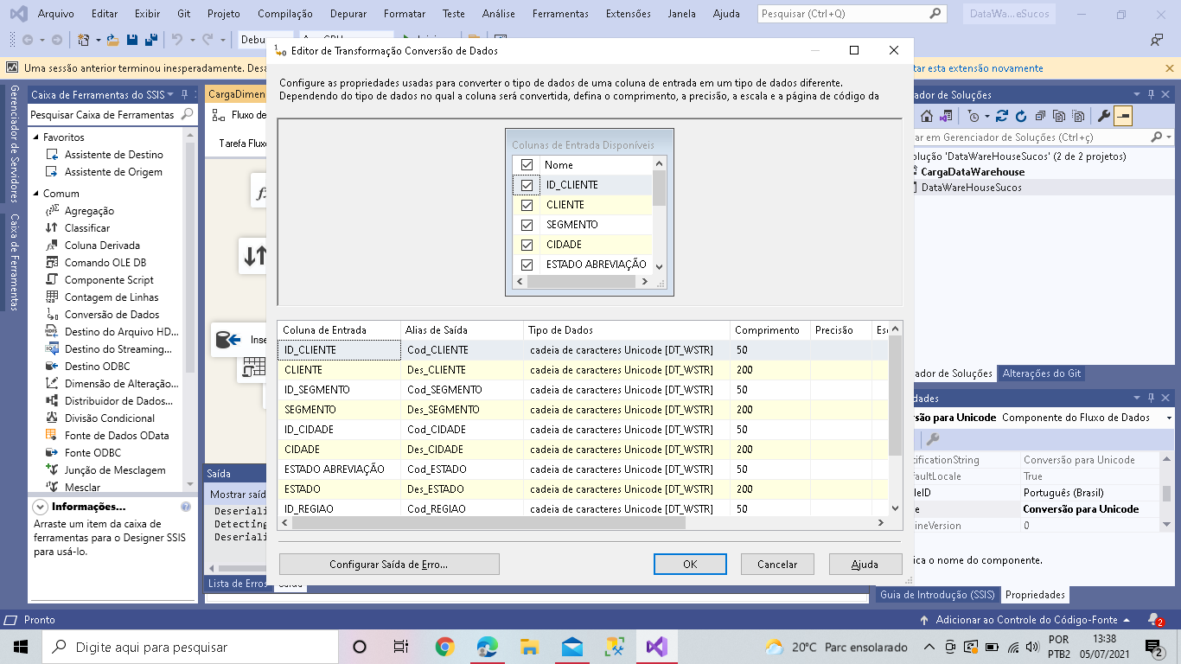The image size is (1181, 664).
Task: Click the Cancelar button
Action: tap(777, 564)
